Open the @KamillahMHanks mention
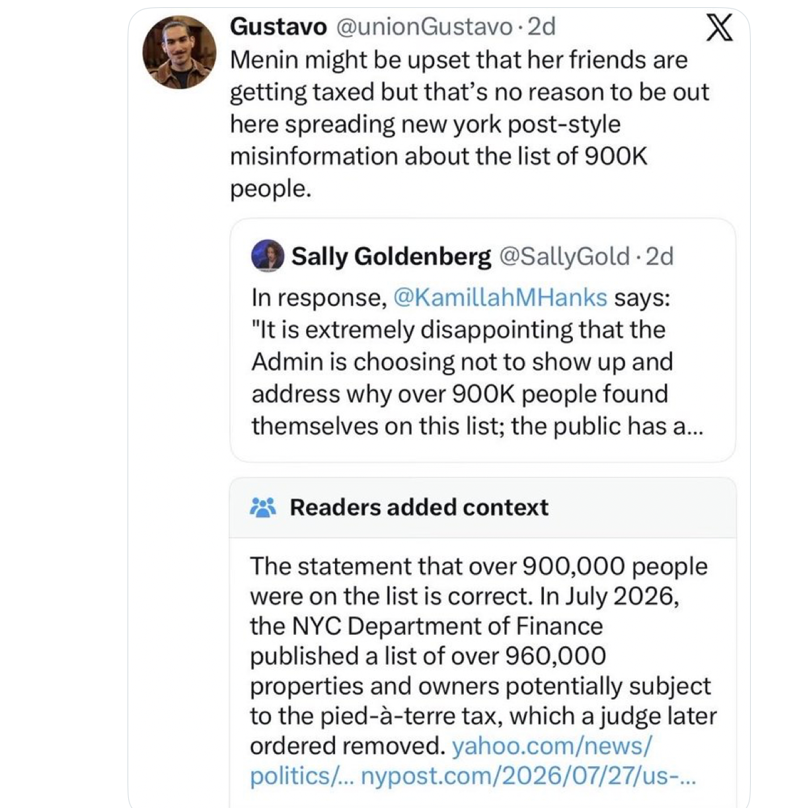The image size is (797, 808). pos(500,297)
